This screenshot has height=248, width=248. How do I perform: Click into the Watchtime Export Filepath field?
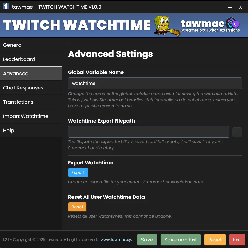[149, 132]
